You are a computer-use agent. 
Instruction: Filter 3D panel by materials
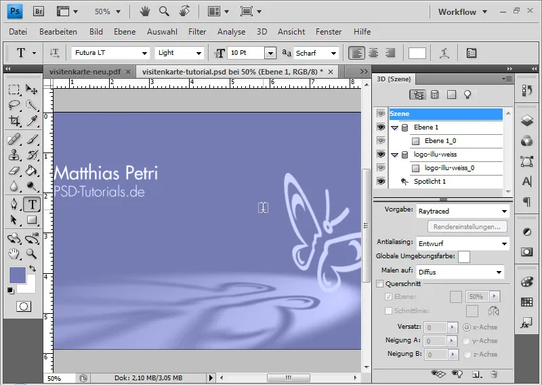pos(451,95)
